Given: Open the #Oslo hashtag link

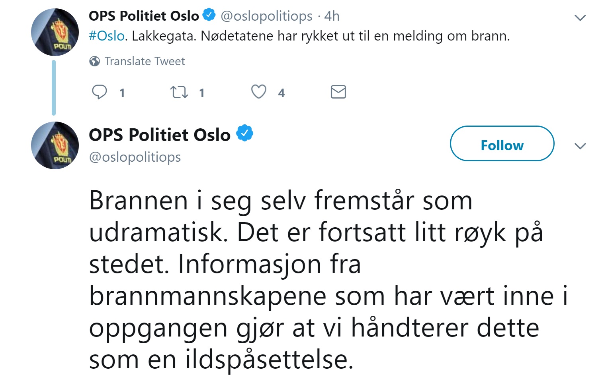Looking at the screenshot, I should (x=107, y=36).
